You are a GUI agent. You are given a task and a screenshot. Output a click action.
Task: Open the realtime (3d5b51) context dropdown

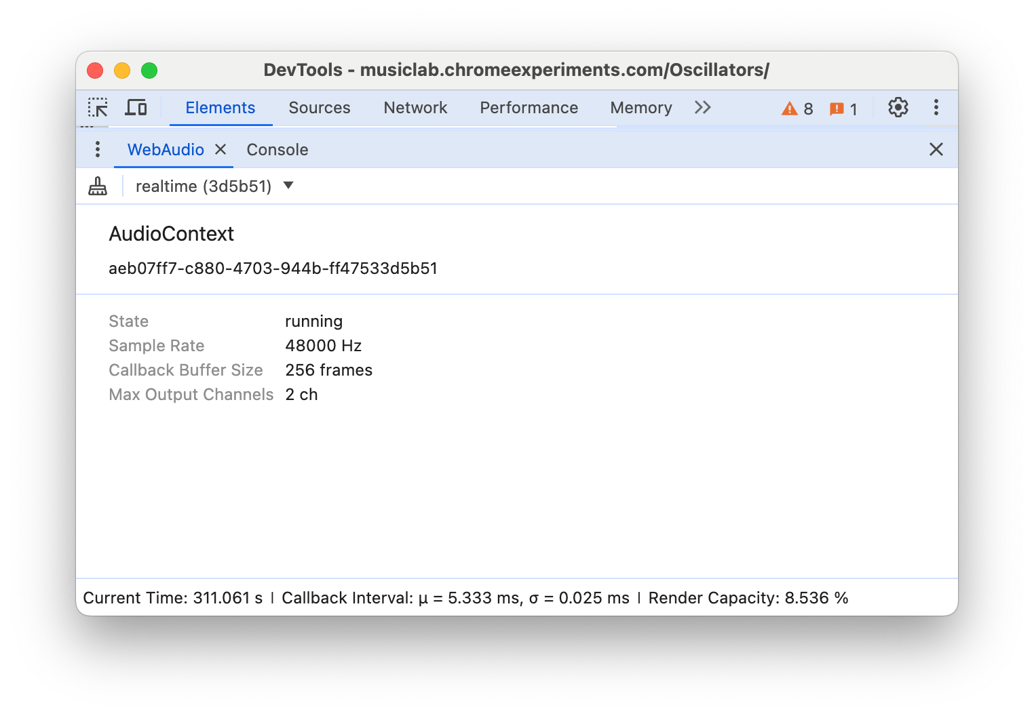tap(204, 186)
